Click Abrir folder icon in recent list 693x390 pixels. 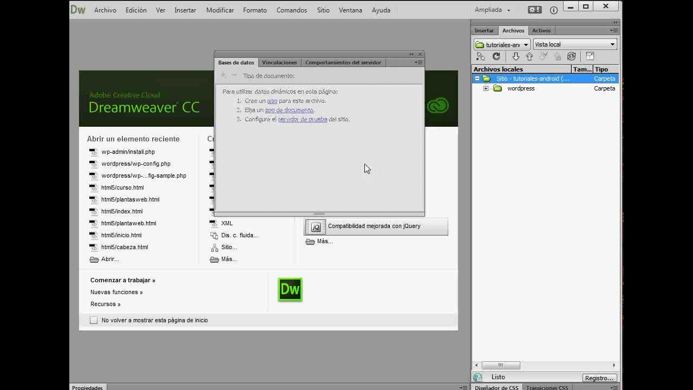[x=94, y=259]
